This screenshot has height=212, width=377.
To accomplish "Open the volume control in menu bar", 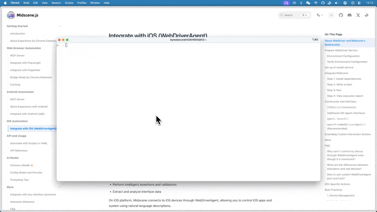I will click(337, 3).
